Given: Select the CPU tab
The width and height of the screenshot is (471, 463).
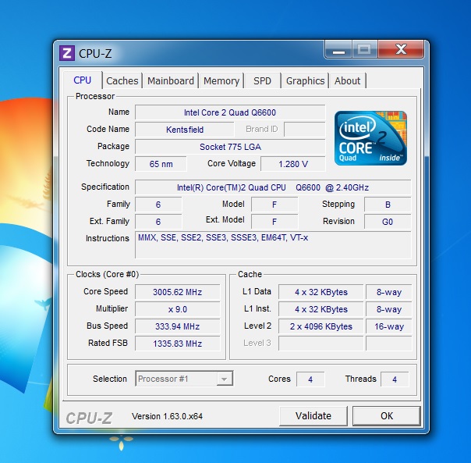Looking at the screenshot, I should pyautogui.click(x=83, y=80).
